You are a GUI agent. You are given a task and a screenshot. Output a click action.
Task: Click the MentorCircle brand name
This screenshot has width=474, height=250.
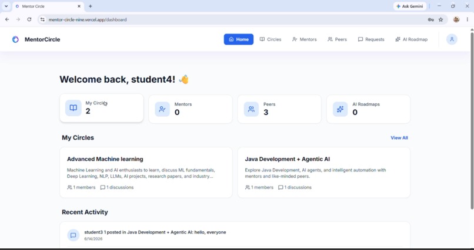[x=42, y=39]
